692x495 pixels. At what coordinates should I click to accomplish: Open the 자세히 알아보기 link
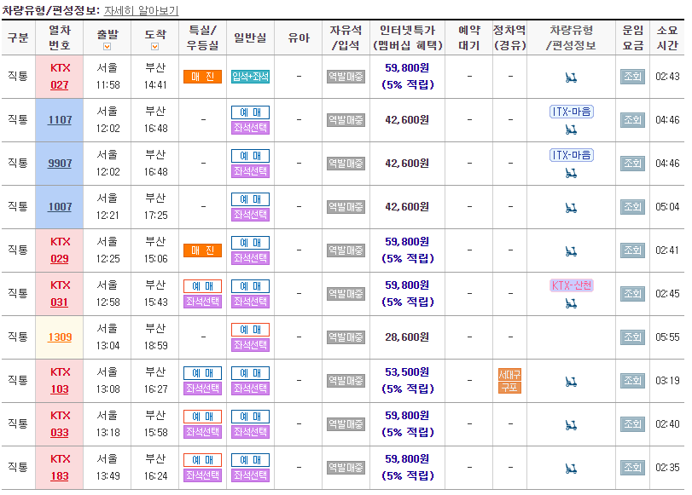[142, 10]
